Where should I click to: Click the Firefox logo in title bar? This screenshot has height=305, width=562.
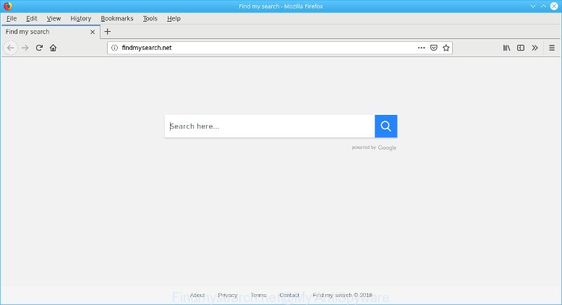point(7,6)
